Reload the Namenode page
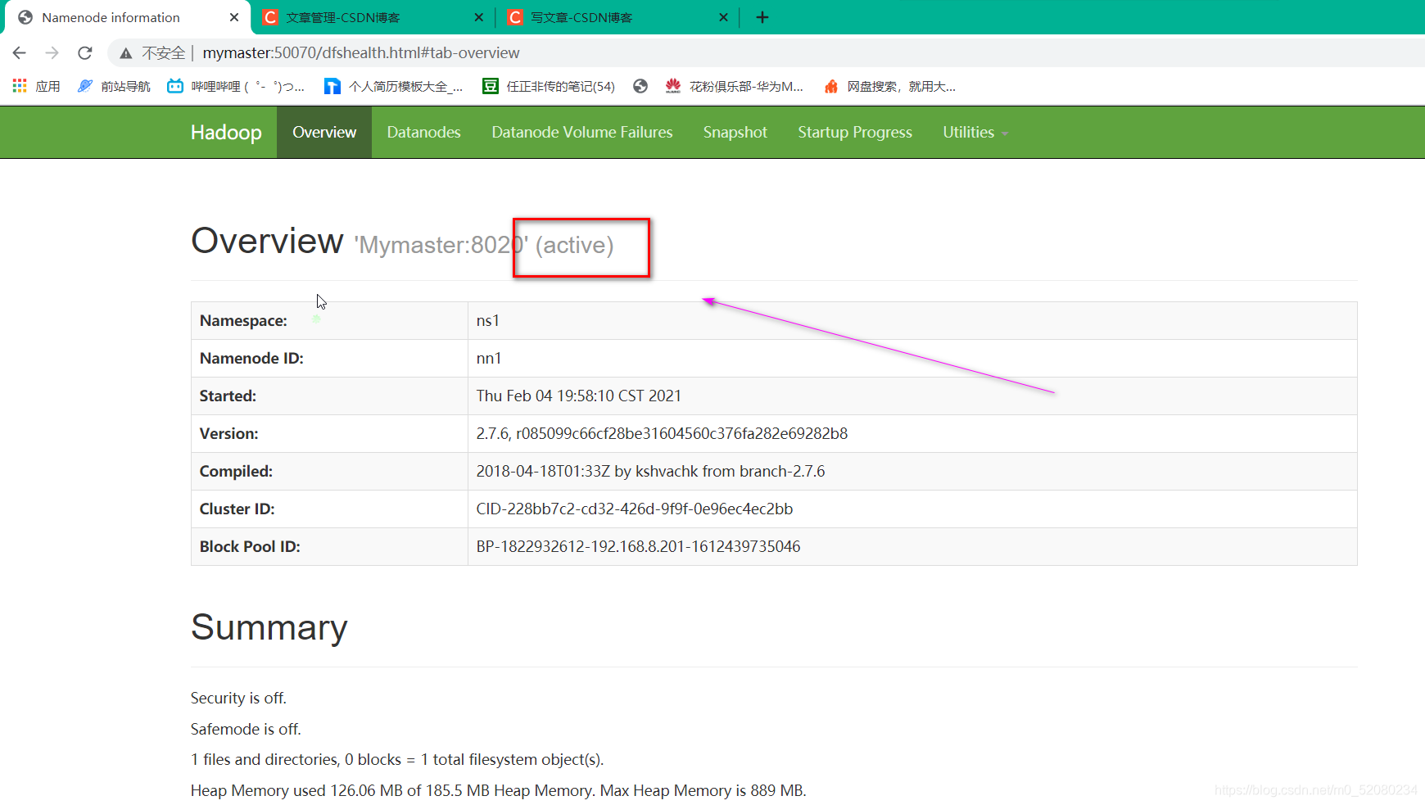The height and width of the screenshot is (805, 1425). 85,53
